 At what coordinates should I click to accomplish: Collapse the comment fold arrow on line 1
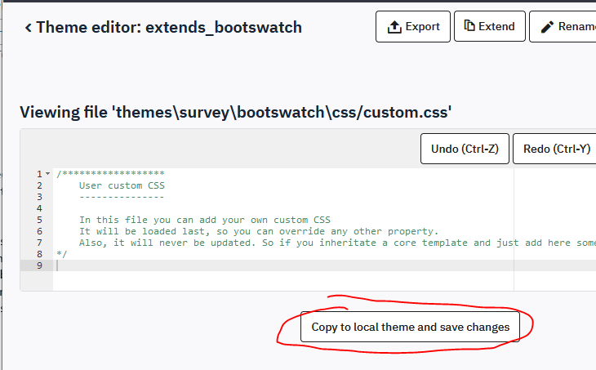point(48,174)
